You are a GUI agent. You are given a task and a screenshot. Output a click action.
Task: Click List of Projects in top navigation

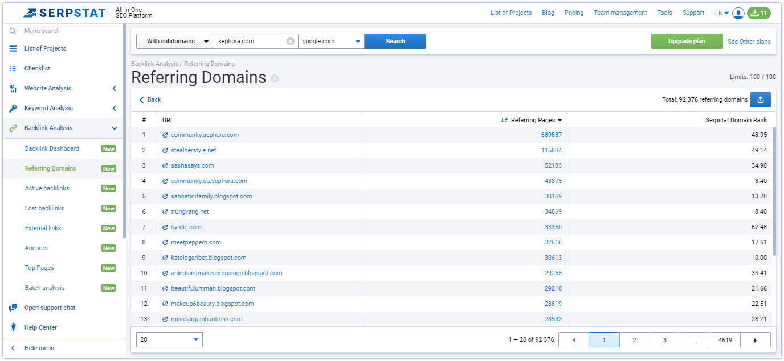coord(511,13)
